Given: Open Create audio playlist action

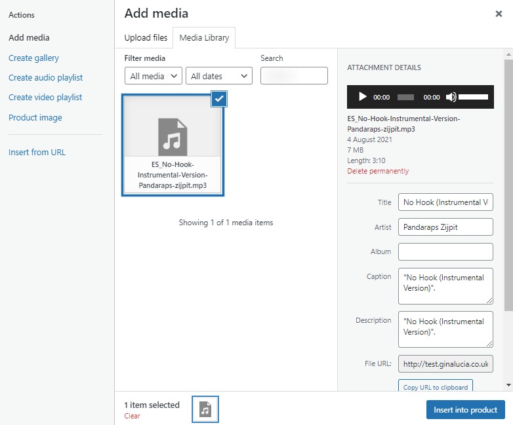Looking at the screenshot, I should [x=45, y=77].
